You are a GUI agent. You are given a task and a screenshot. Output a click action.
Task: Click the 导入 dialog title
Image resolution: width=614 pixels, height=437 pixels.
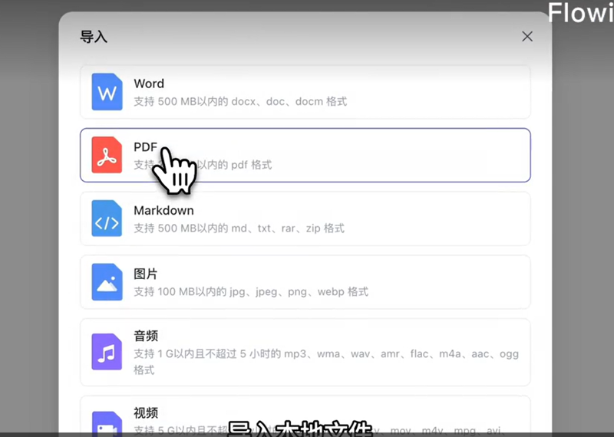click(93, 37)
